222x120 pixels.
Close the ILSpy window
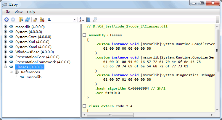click(213, 3)
